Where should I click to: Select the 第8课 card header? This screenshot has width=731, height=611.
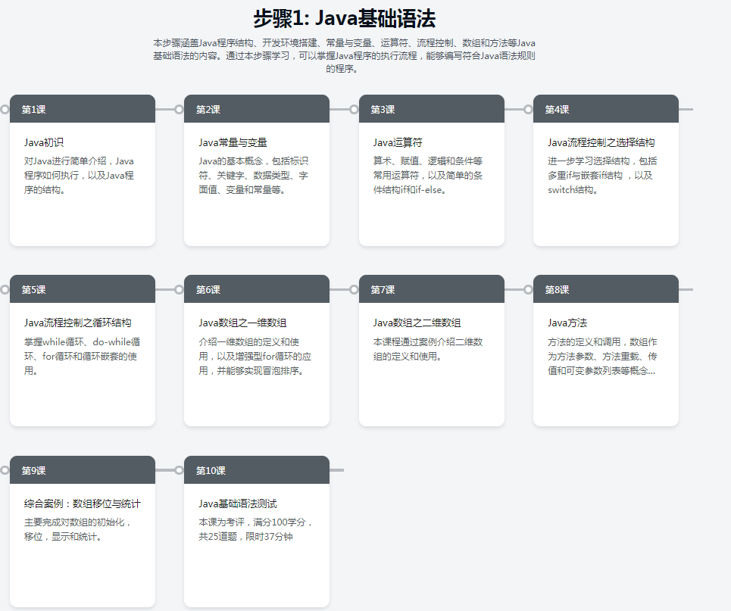tap(605, 289)
